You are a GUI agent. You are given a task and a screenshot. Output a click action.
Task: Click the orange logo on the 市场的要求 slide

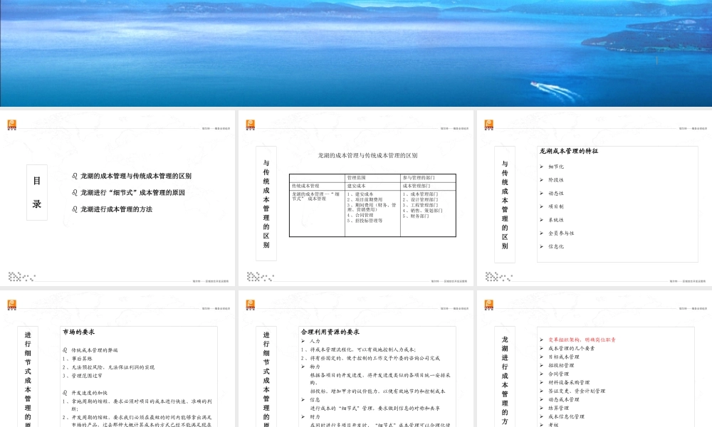tap(12, 305)
